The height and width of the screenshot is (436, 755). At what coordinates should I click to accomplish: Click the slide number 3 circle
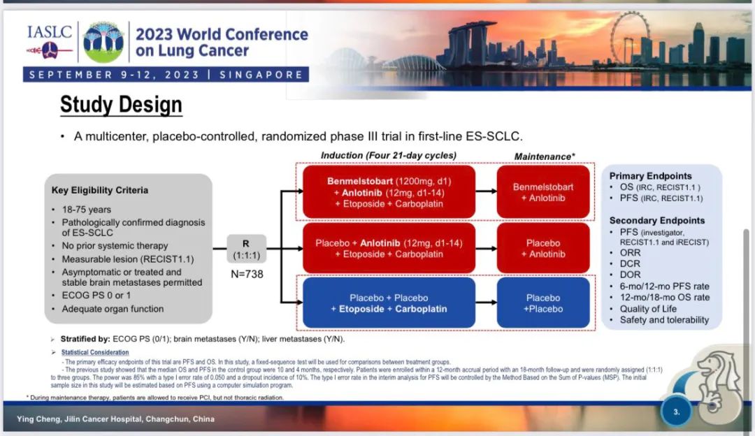[676, 412]
